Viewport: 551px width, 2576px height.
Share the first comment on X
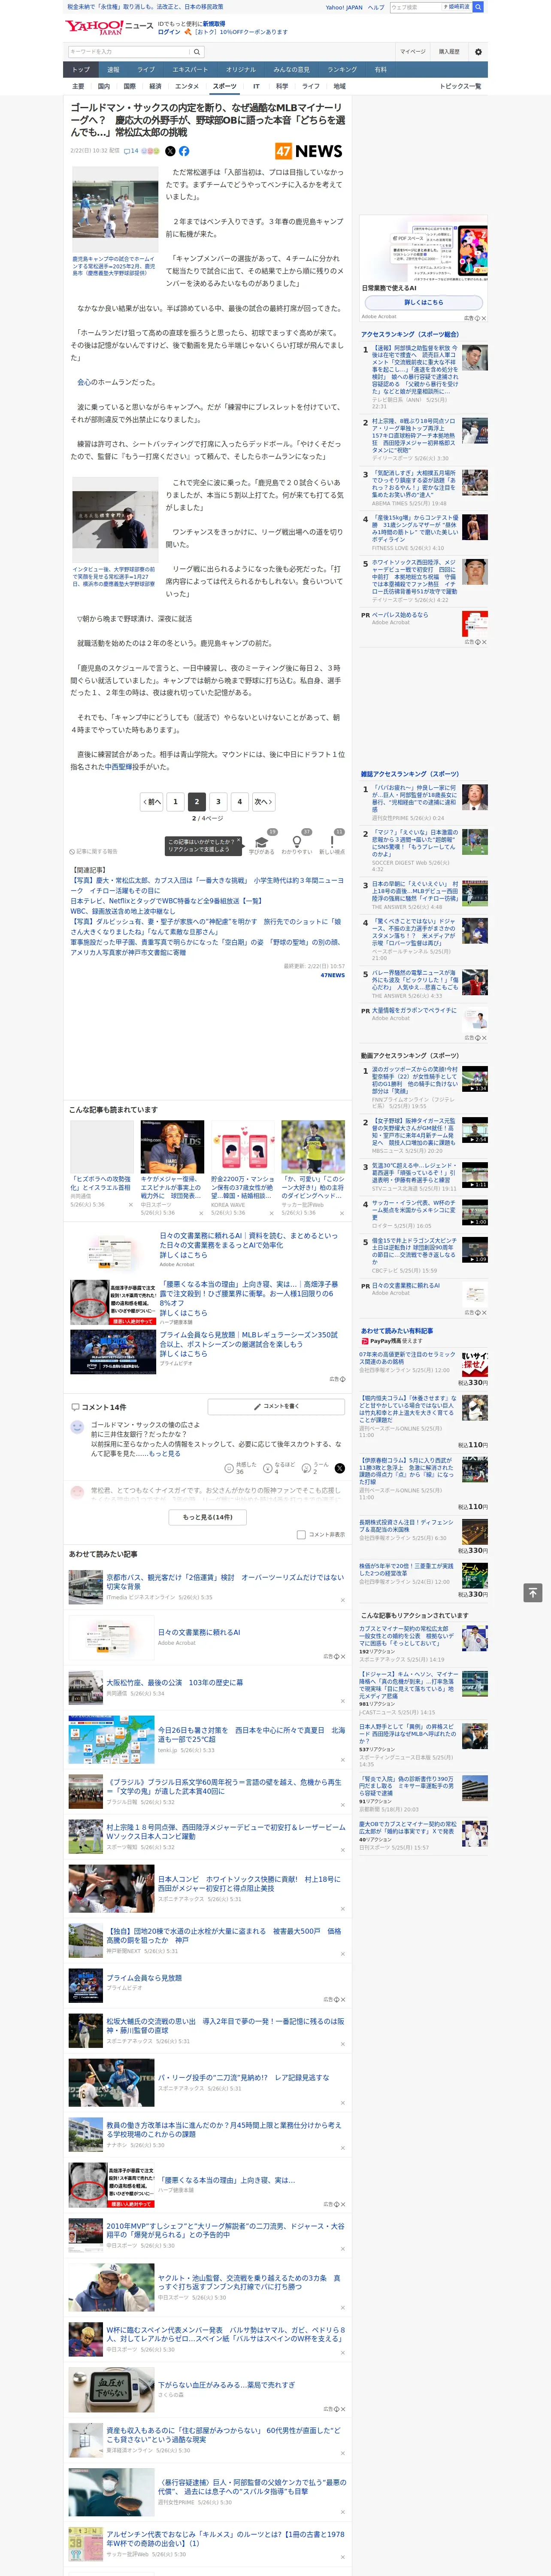coord(339,1467)
